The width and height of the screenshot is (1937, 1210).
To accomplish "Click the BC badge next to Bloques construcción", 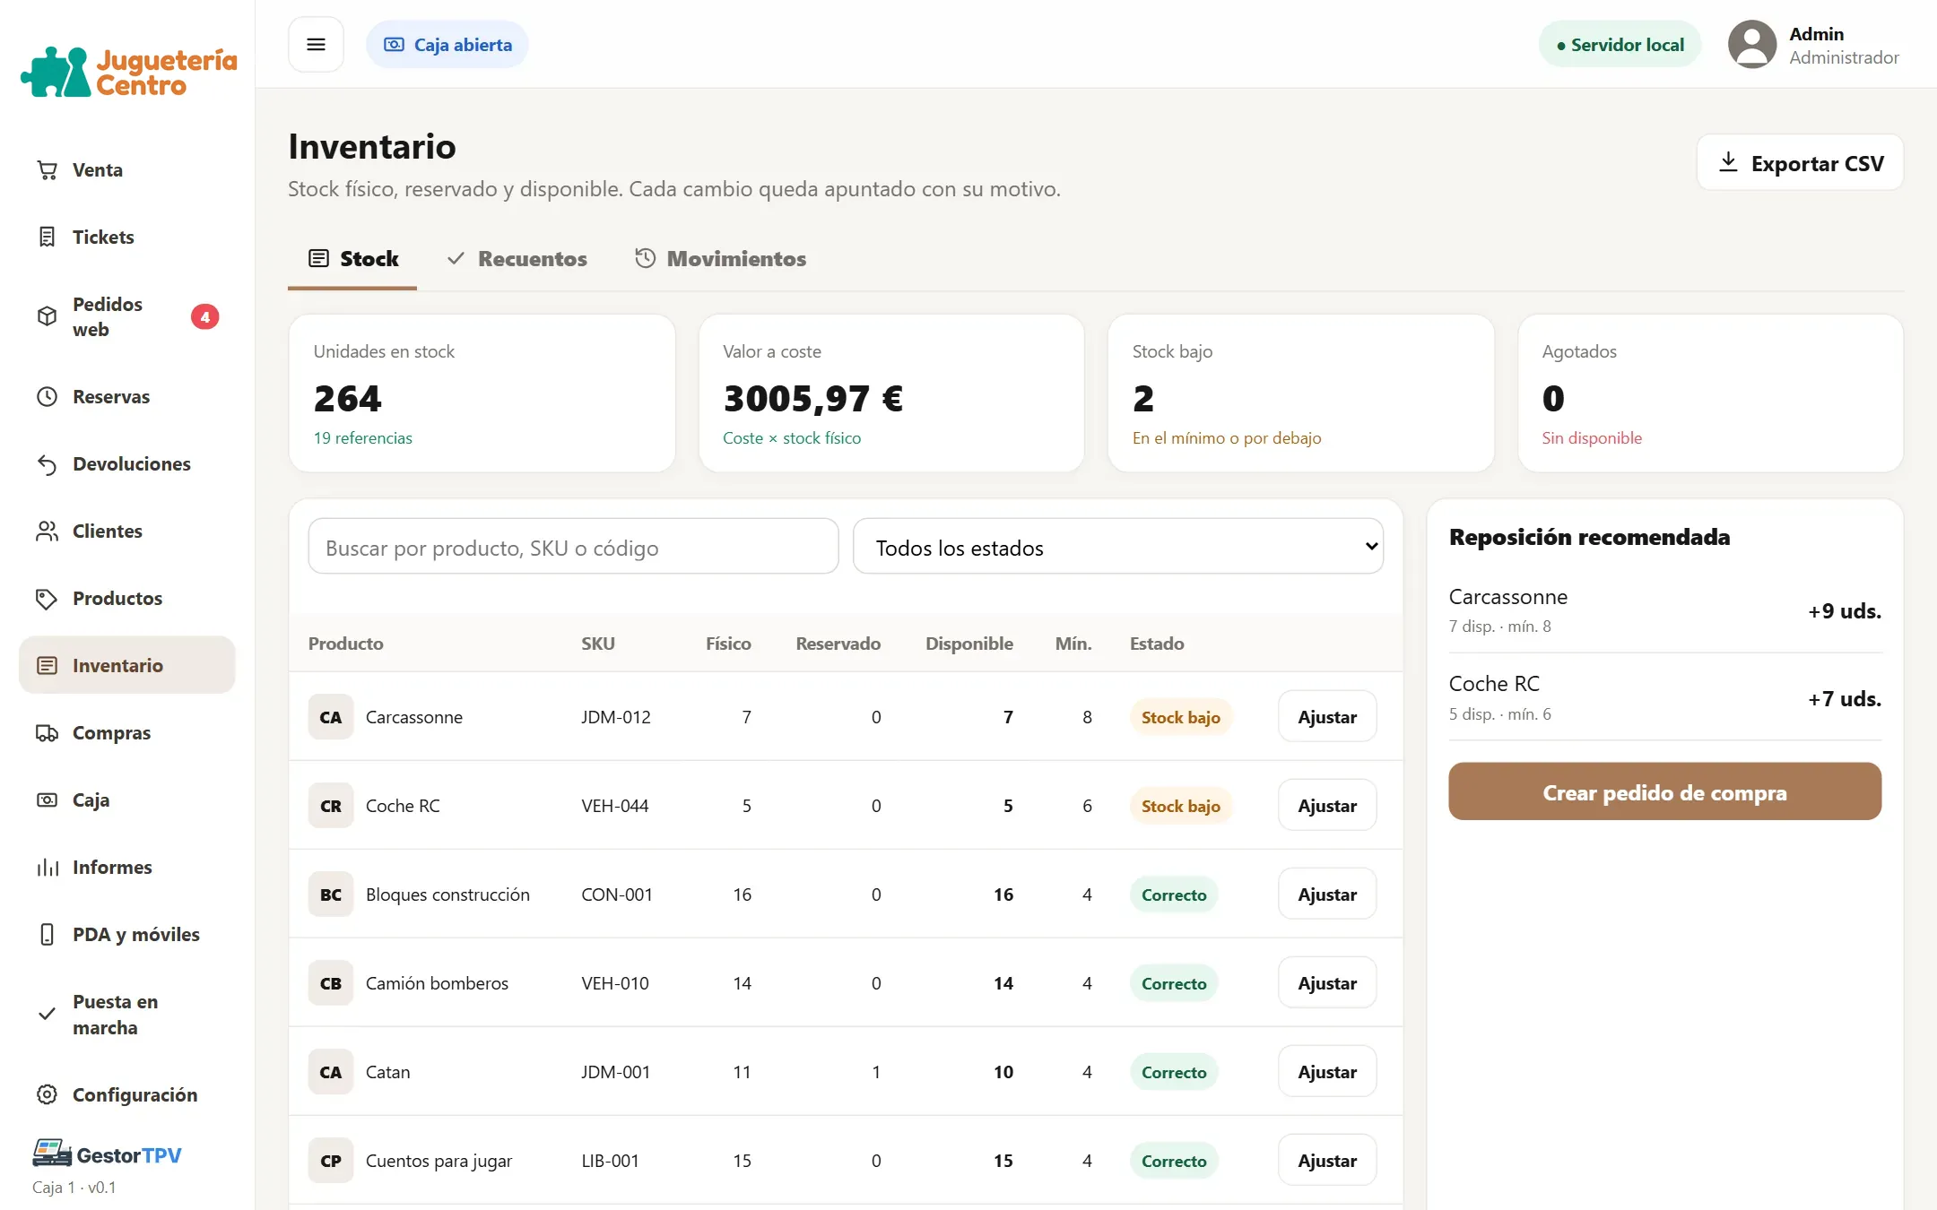I will [x=330, y=894].
